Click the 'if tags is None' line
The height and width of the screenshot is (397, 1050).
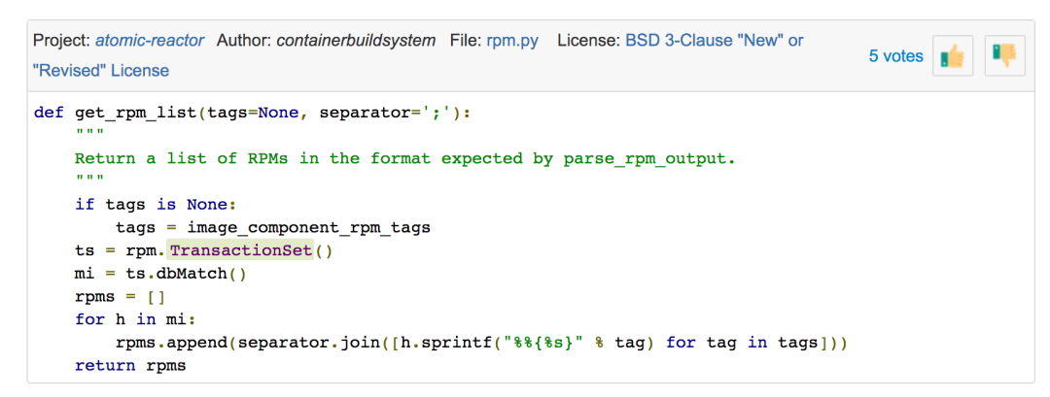pos(156,204)
